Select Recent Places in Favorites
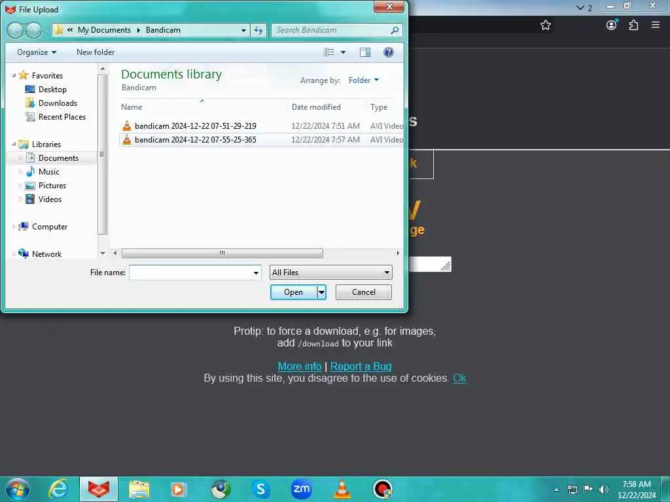 (62, 116)
